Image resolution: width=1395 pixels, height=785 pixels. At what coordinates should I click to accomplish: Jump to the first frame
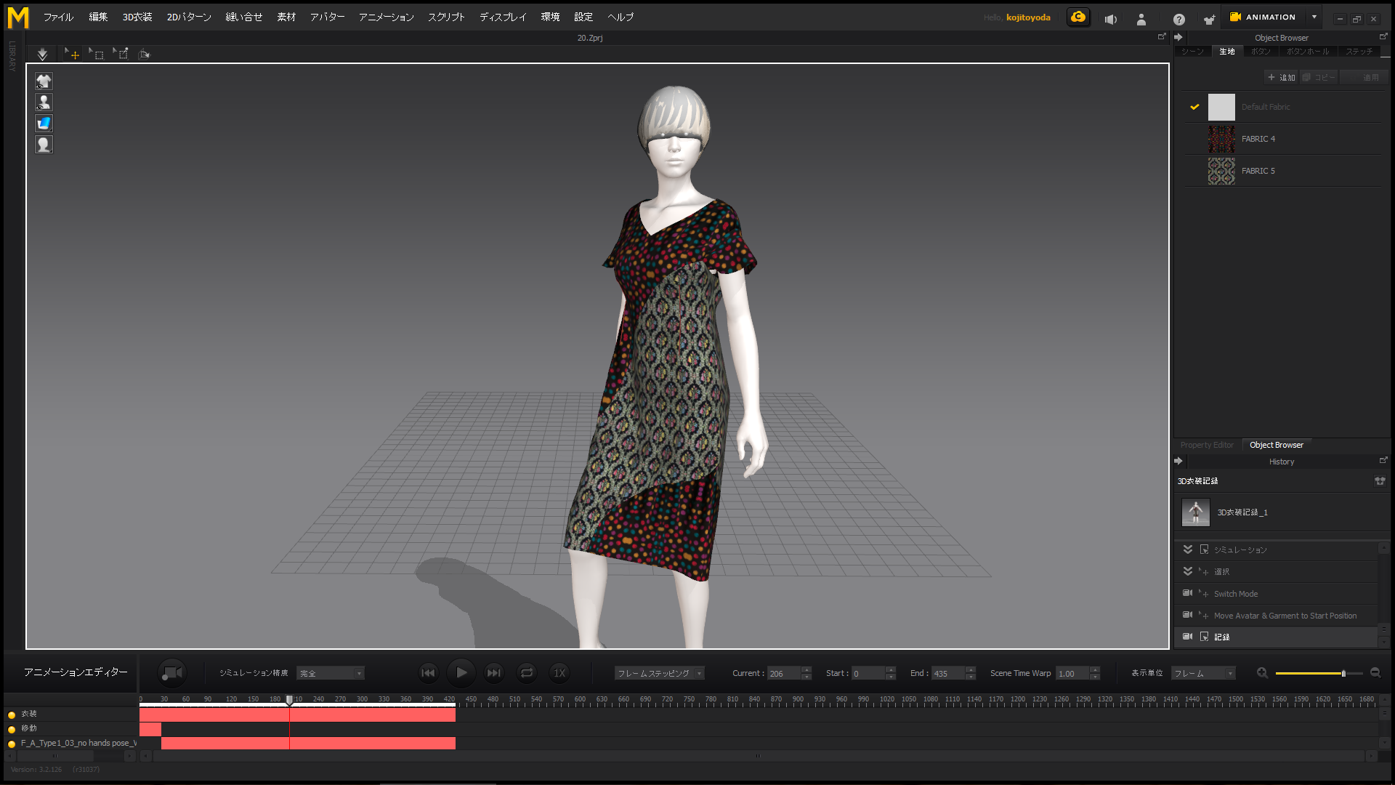click(428, 673)
